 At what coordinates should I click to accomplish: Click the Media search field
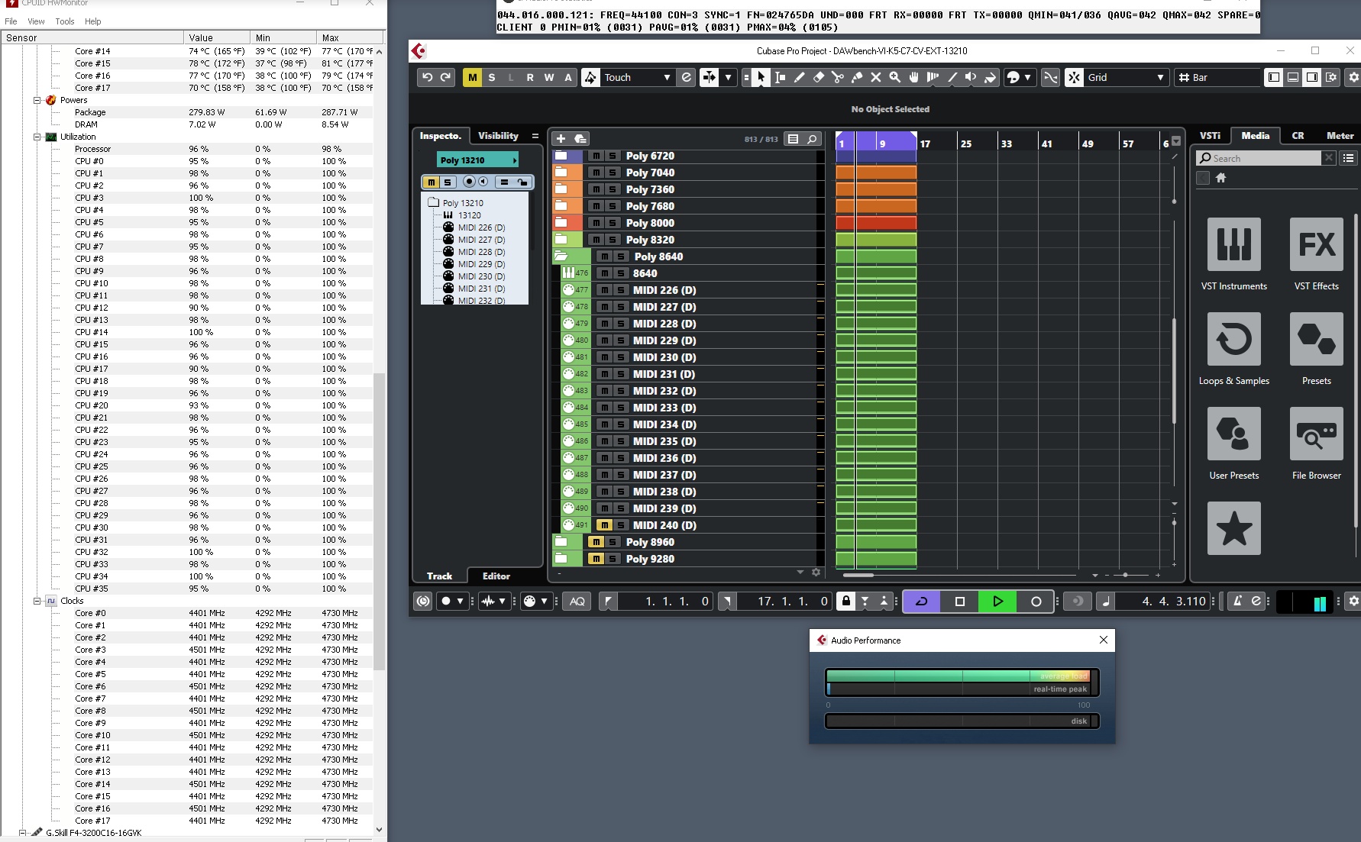coord(1259,158)
